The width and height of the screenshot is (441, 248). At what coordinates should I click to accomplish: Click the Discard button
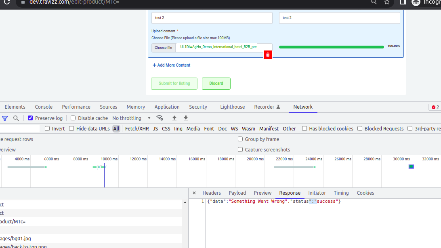pos(216,84)
